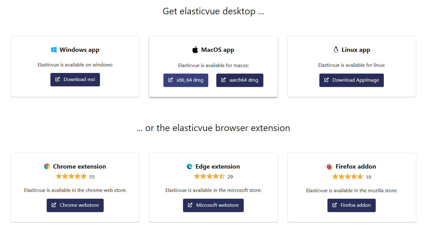Screen dimensions: 428x231
Task: Click the Chrome extension review count 55
Action: (x=92, y=177)
